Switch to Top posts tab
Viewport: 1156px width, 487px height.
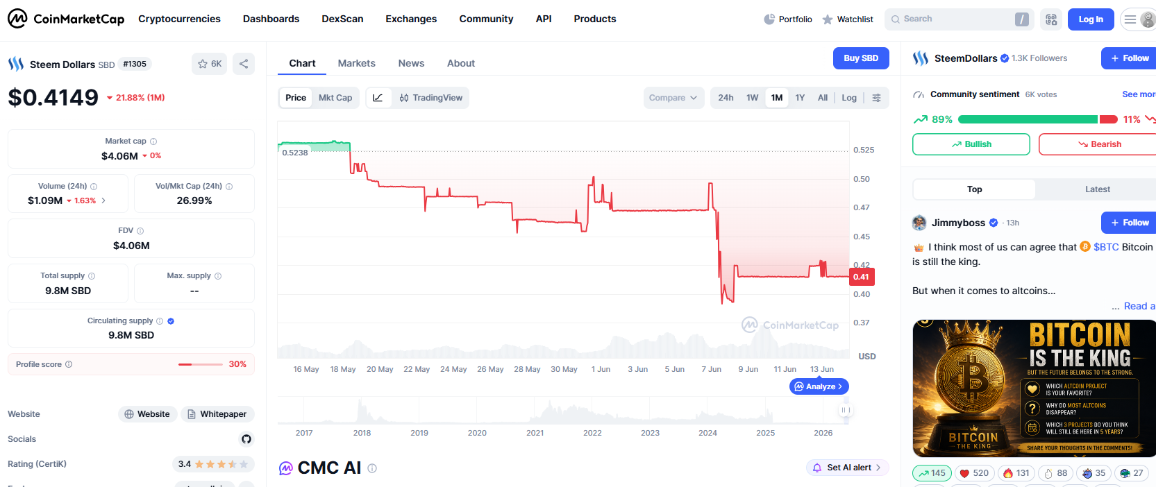[x=974, y=189]
